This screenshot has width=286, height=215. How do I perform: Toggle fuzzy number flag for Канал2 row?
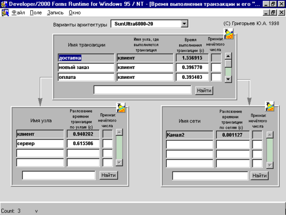pyautogui.click(x=257, y=135)
